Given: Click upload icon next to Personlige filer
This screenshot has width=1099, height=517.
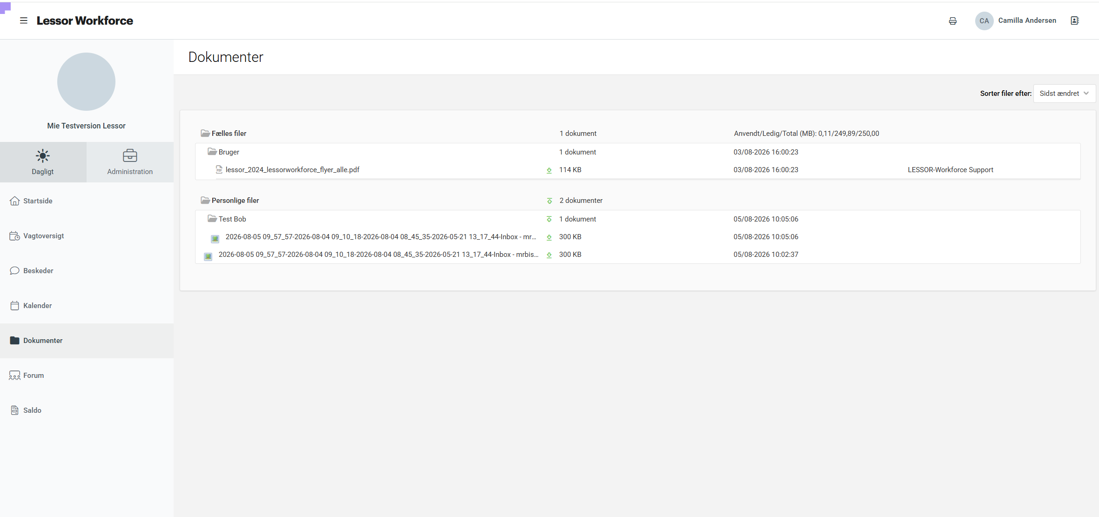Looking at the screenshot, I should [549, 201].
